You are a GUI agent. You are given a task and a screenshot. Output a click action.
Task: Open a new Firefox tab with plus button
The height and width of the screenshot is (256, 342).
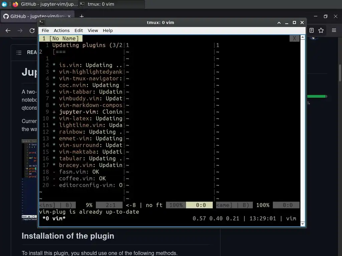[x=81, y=16]
